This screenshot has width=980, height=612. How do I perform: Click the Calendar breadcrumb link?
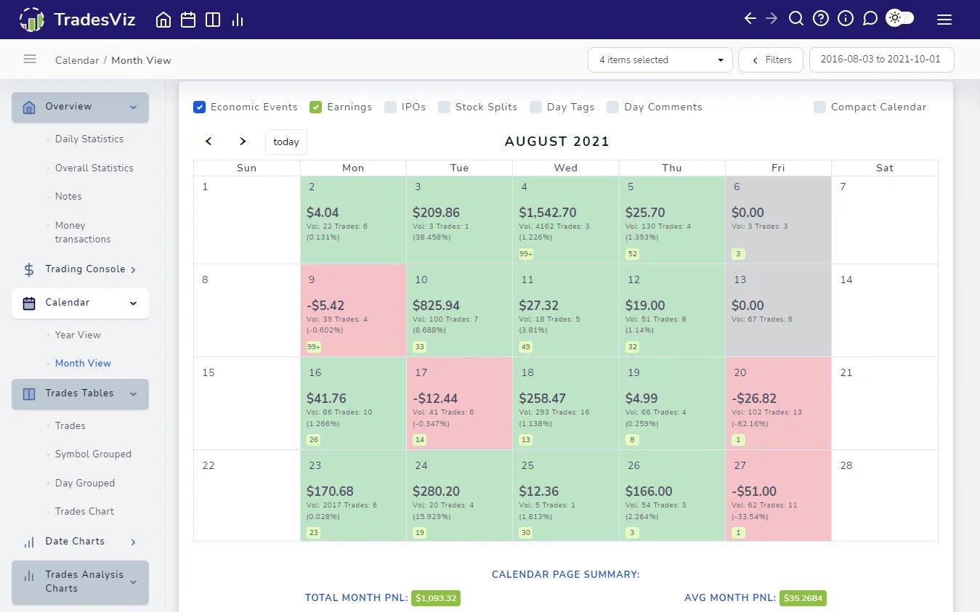77,60
